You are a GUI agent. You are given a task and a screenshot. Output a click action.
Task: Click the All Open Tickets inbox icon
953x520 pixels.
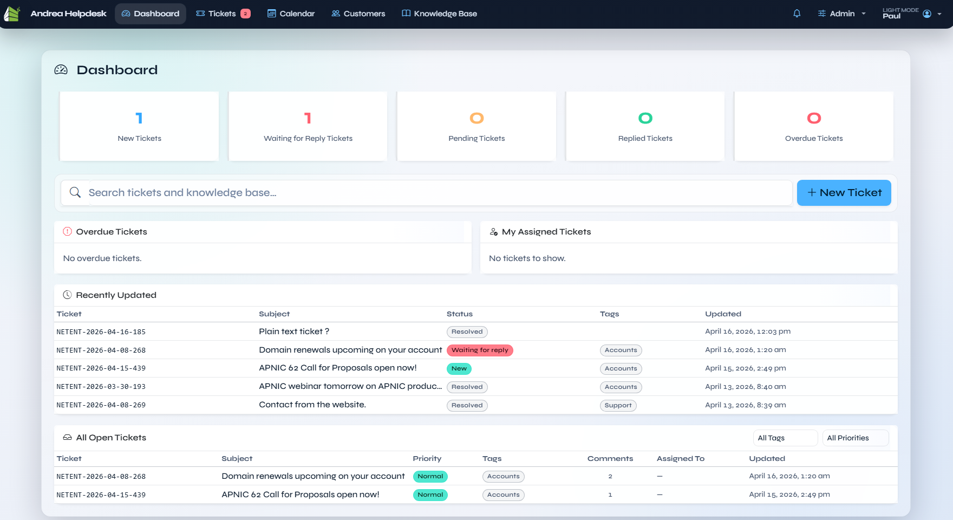(x=67, y=438)
